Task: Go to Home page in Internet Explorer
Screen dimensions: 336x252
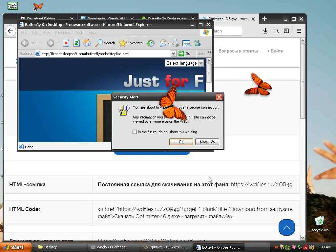Action: click(87, 43)
